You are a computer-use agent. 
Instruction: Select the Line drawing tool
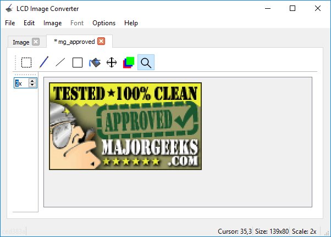click(60, 63)
